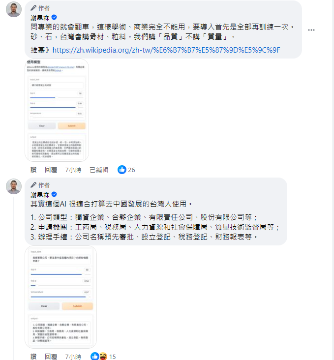
Task: Open the second comment author's profile avatar
Action: coord(14,186)
